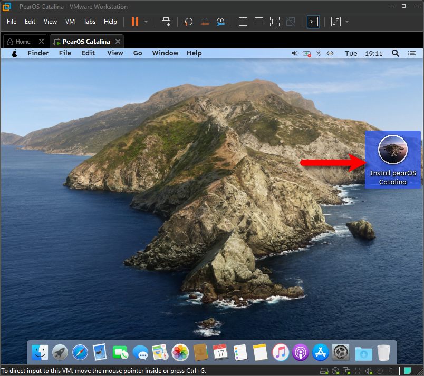Open the console view button
Image resolution: width=424 pixels, height=376 pixels.
click(313, 22)
